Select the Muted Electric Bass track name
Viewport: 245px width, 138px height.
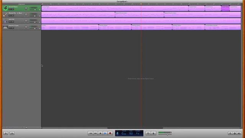coord(15,13)
